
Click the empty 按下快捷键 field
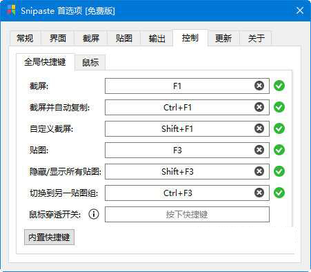pyautogui.click(x=187, y=214)
